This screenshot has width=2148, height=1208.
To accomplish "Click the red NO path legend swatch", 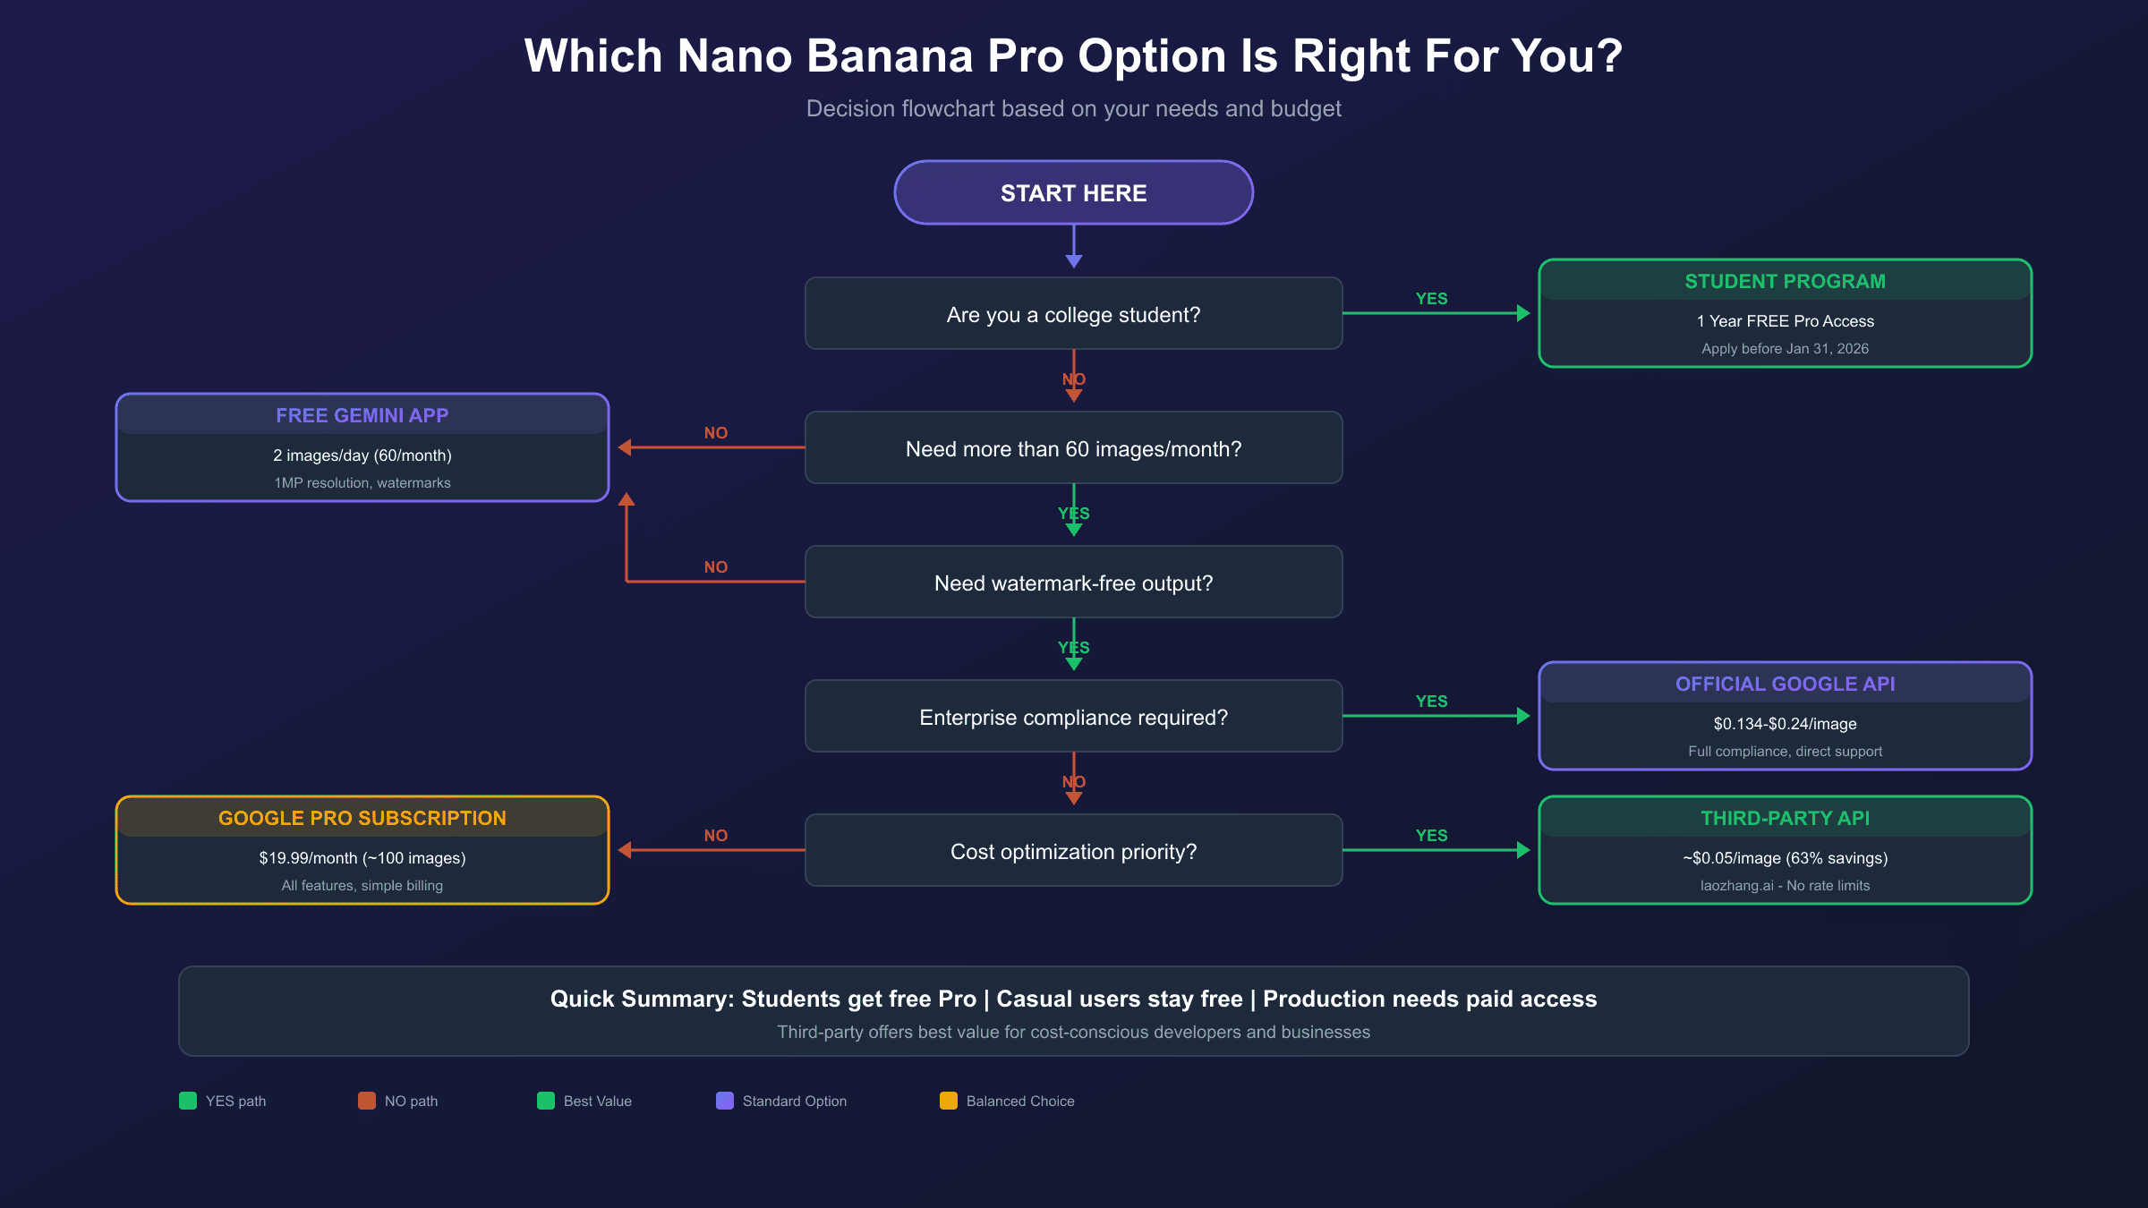I will tap(367, 1101).
